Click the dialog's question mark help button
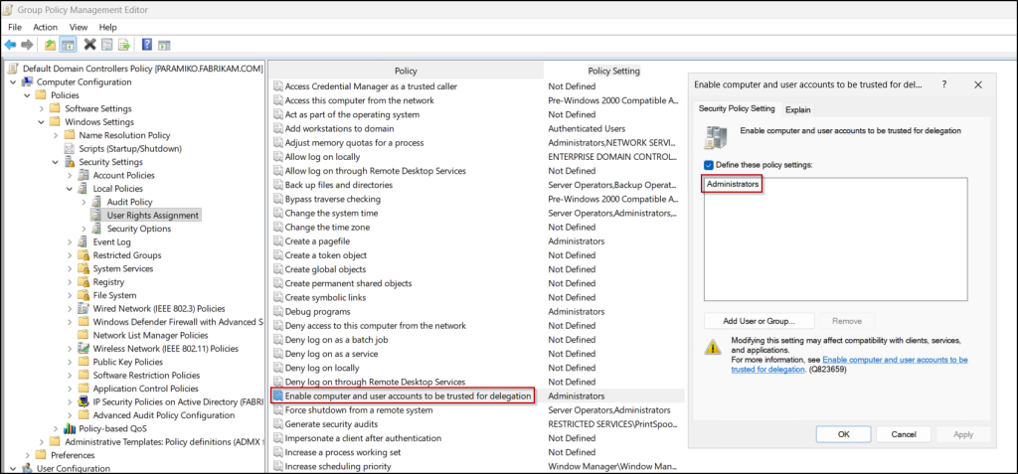Viewport: 1018px width, 474px height. coord(944,84)
